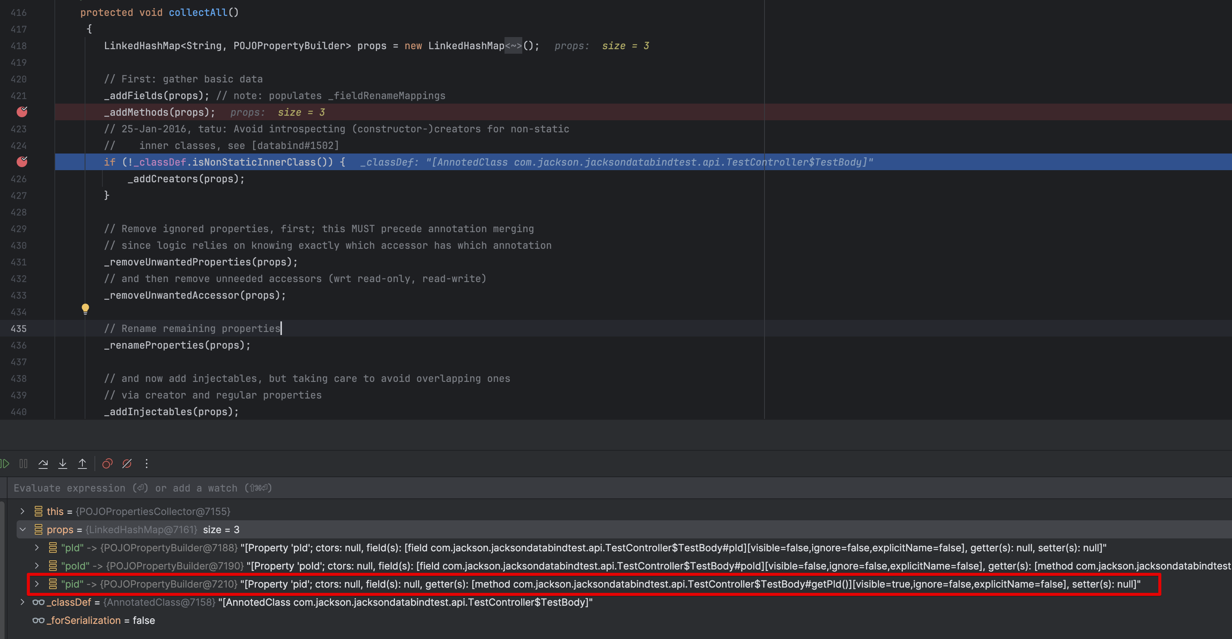Click the Pause Program debugger icon

coord(23,463)
